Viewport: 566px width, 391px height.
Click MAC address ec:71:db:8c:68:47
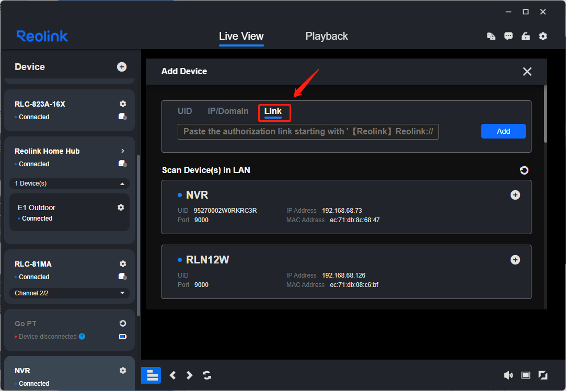pos(355,220)
